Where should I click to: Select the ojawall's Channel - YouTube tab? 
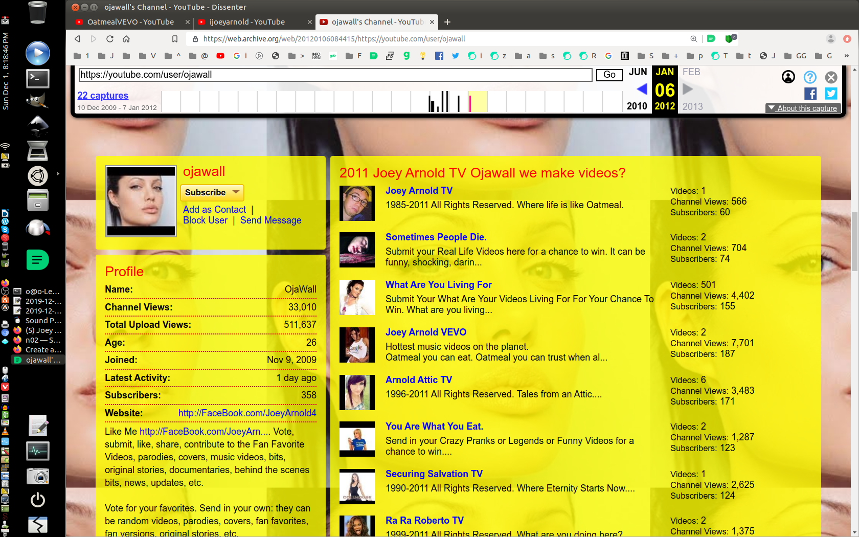(x=377, y=22)
